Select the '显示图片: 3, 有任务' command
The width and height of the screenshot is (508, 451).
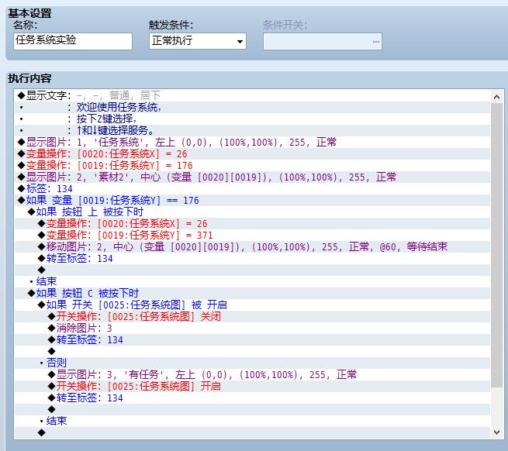pyautogui.click(x=252, y=374)
